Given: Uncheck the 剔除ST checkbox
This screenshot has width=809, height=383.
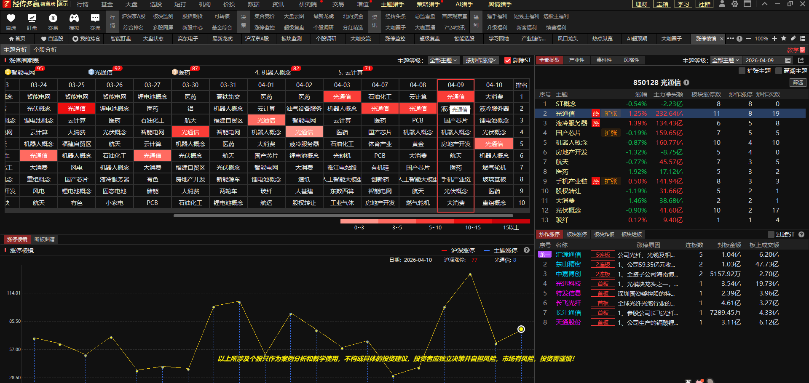Looking at the screenshot, I should (x=507, y=61).
